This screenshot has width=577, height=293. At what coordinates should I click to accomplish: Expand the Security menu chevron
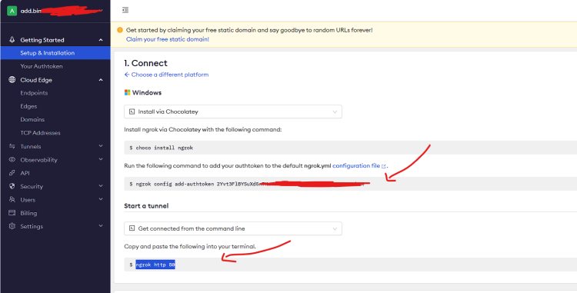[x=101, y=186]
